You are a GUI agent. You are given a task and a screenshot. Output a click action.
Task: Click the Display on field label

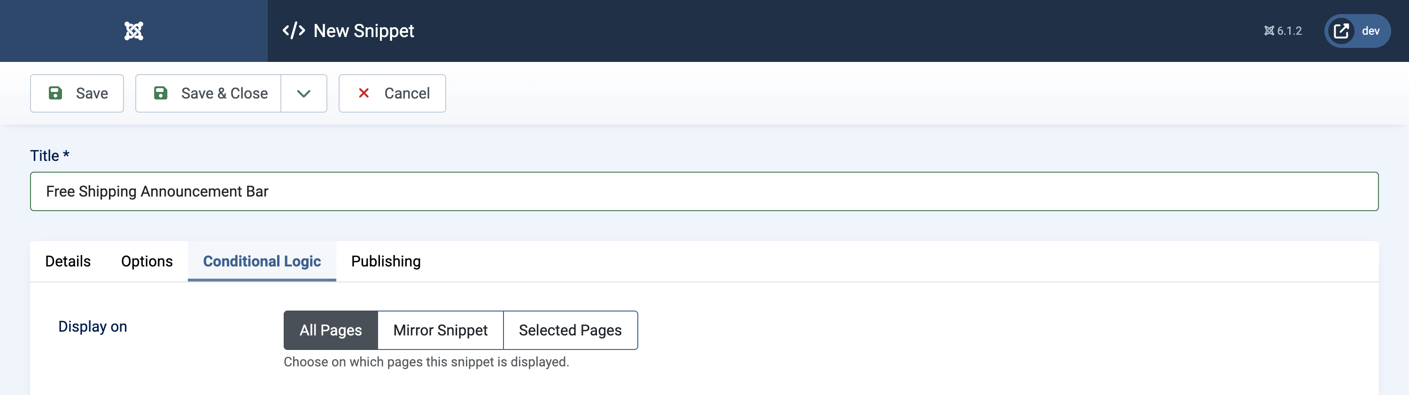pos(93,326)
